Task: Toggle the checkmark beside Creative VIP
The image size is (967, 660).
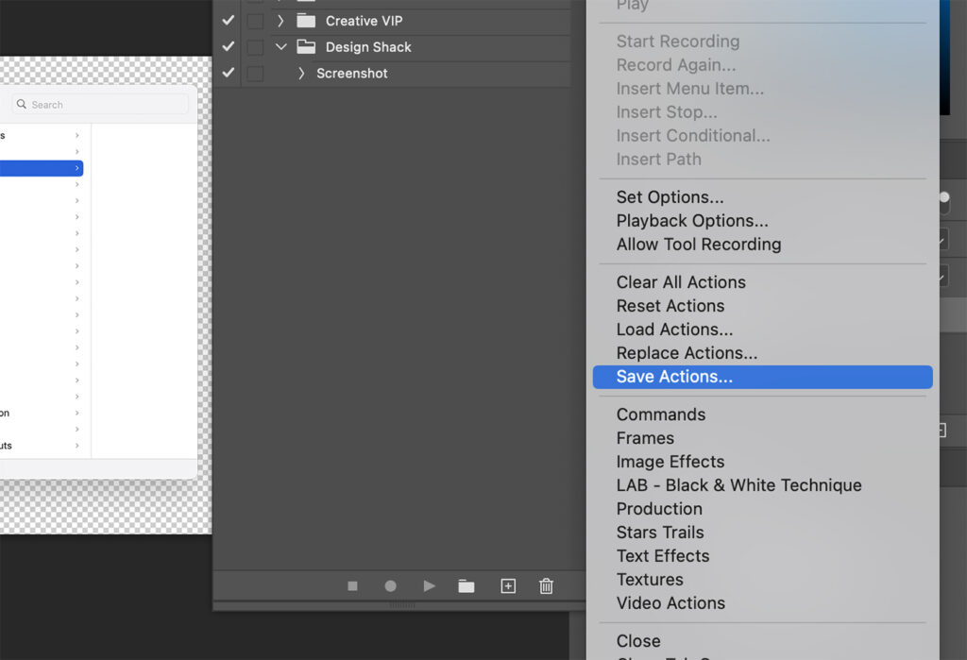Action: coord(228,19)
